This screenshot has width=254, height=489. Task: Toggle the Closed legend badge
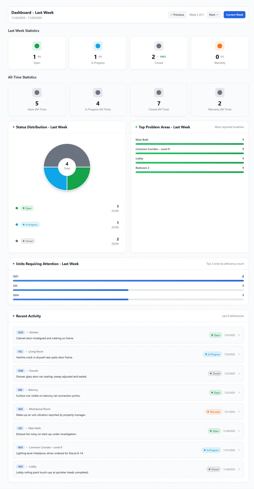click(28, 241)
